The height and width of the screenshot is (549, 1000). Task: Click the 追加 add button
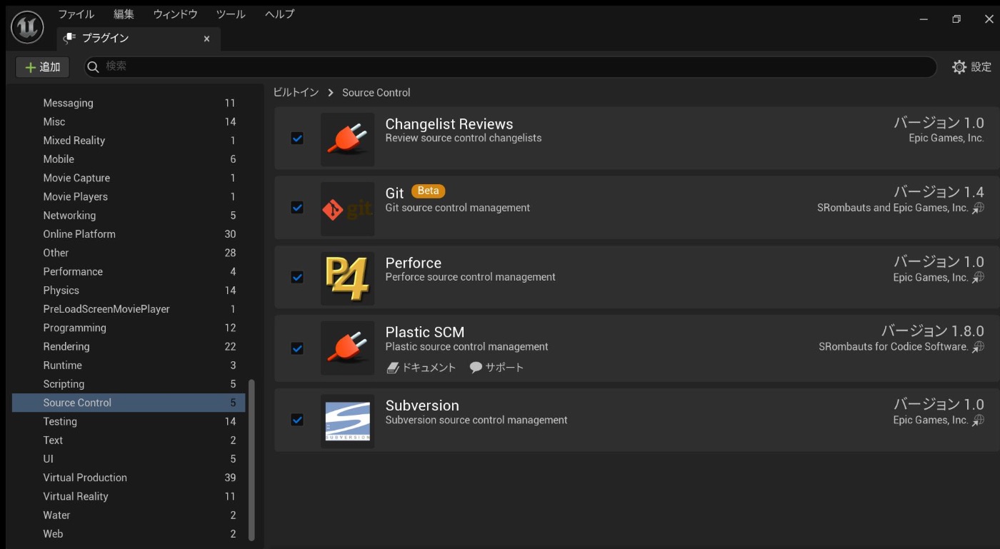point(43,67)
